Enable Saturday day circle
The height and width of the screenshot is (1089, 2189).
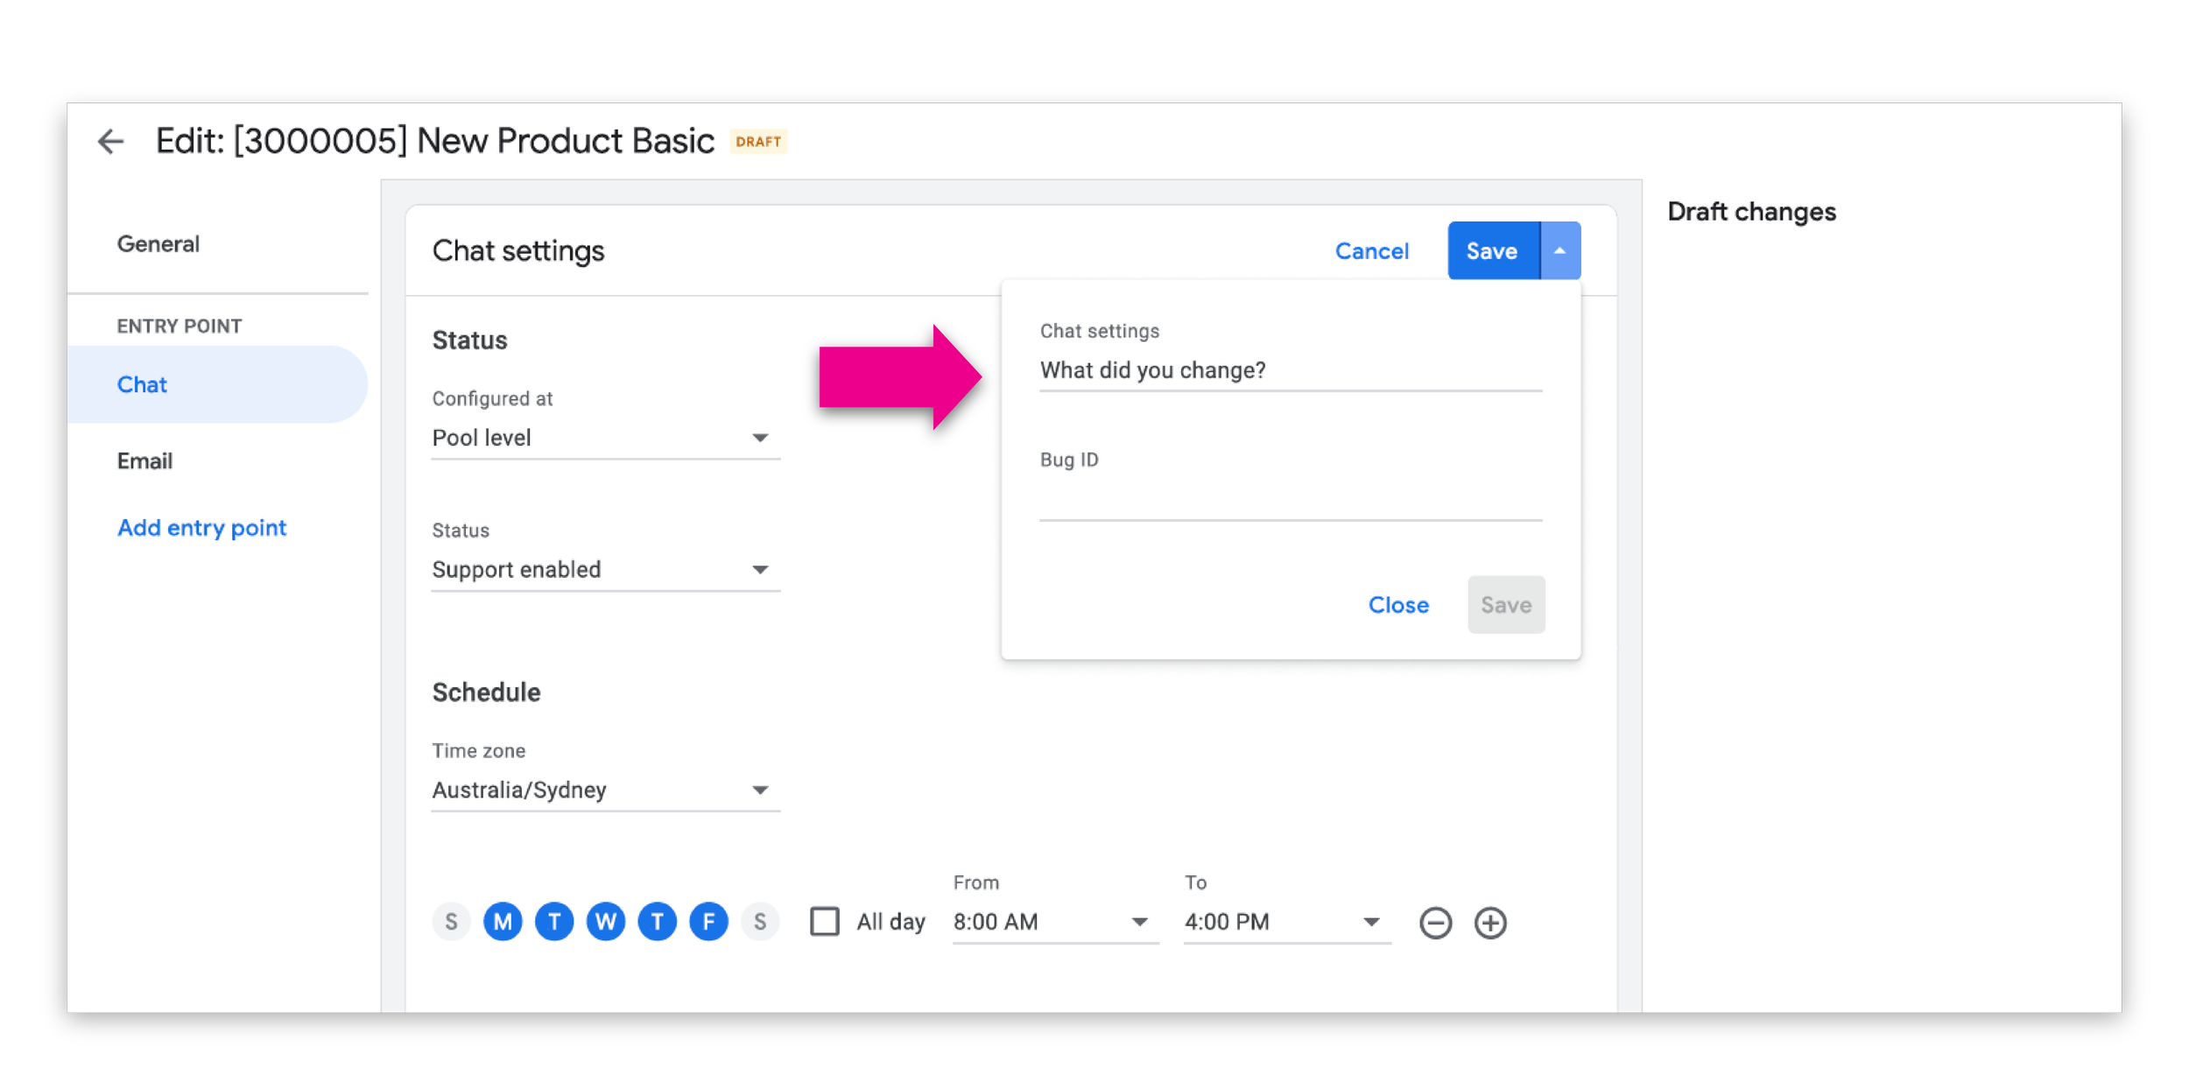tap(760, 922)
